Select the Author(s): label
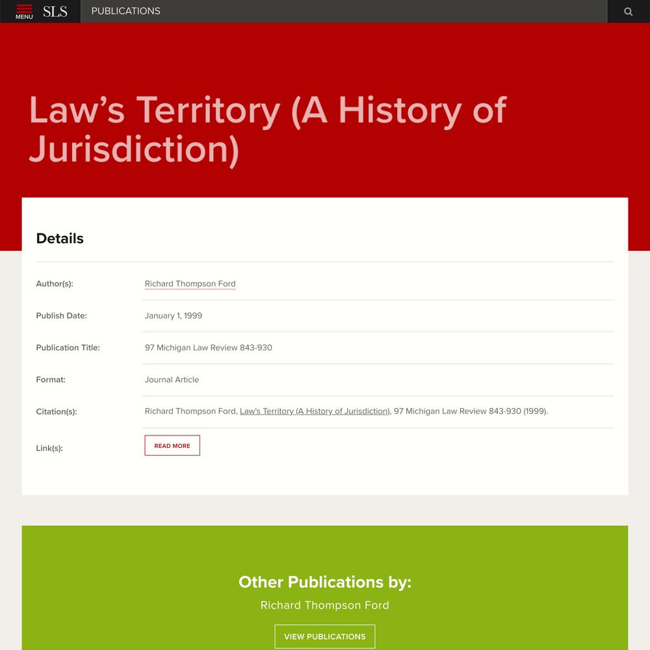This screenshot has height=650, width=650. tap(55, 284)
